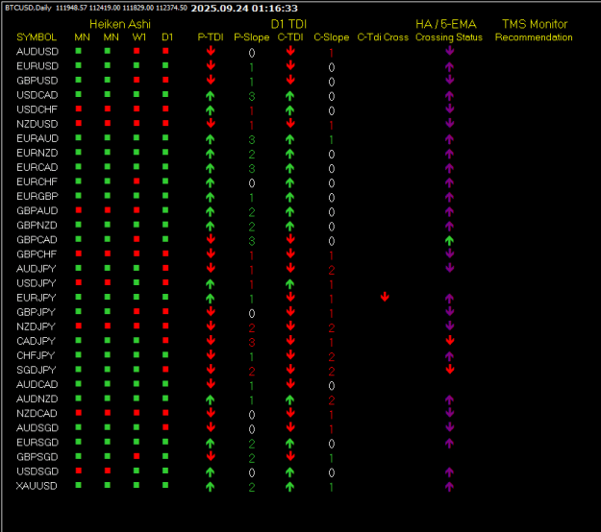This screenshot has height=532, width=601.
Task: Click the EURAUD P-TDI green up arrow
Action: pyautogui.click(x=210, y=139)
